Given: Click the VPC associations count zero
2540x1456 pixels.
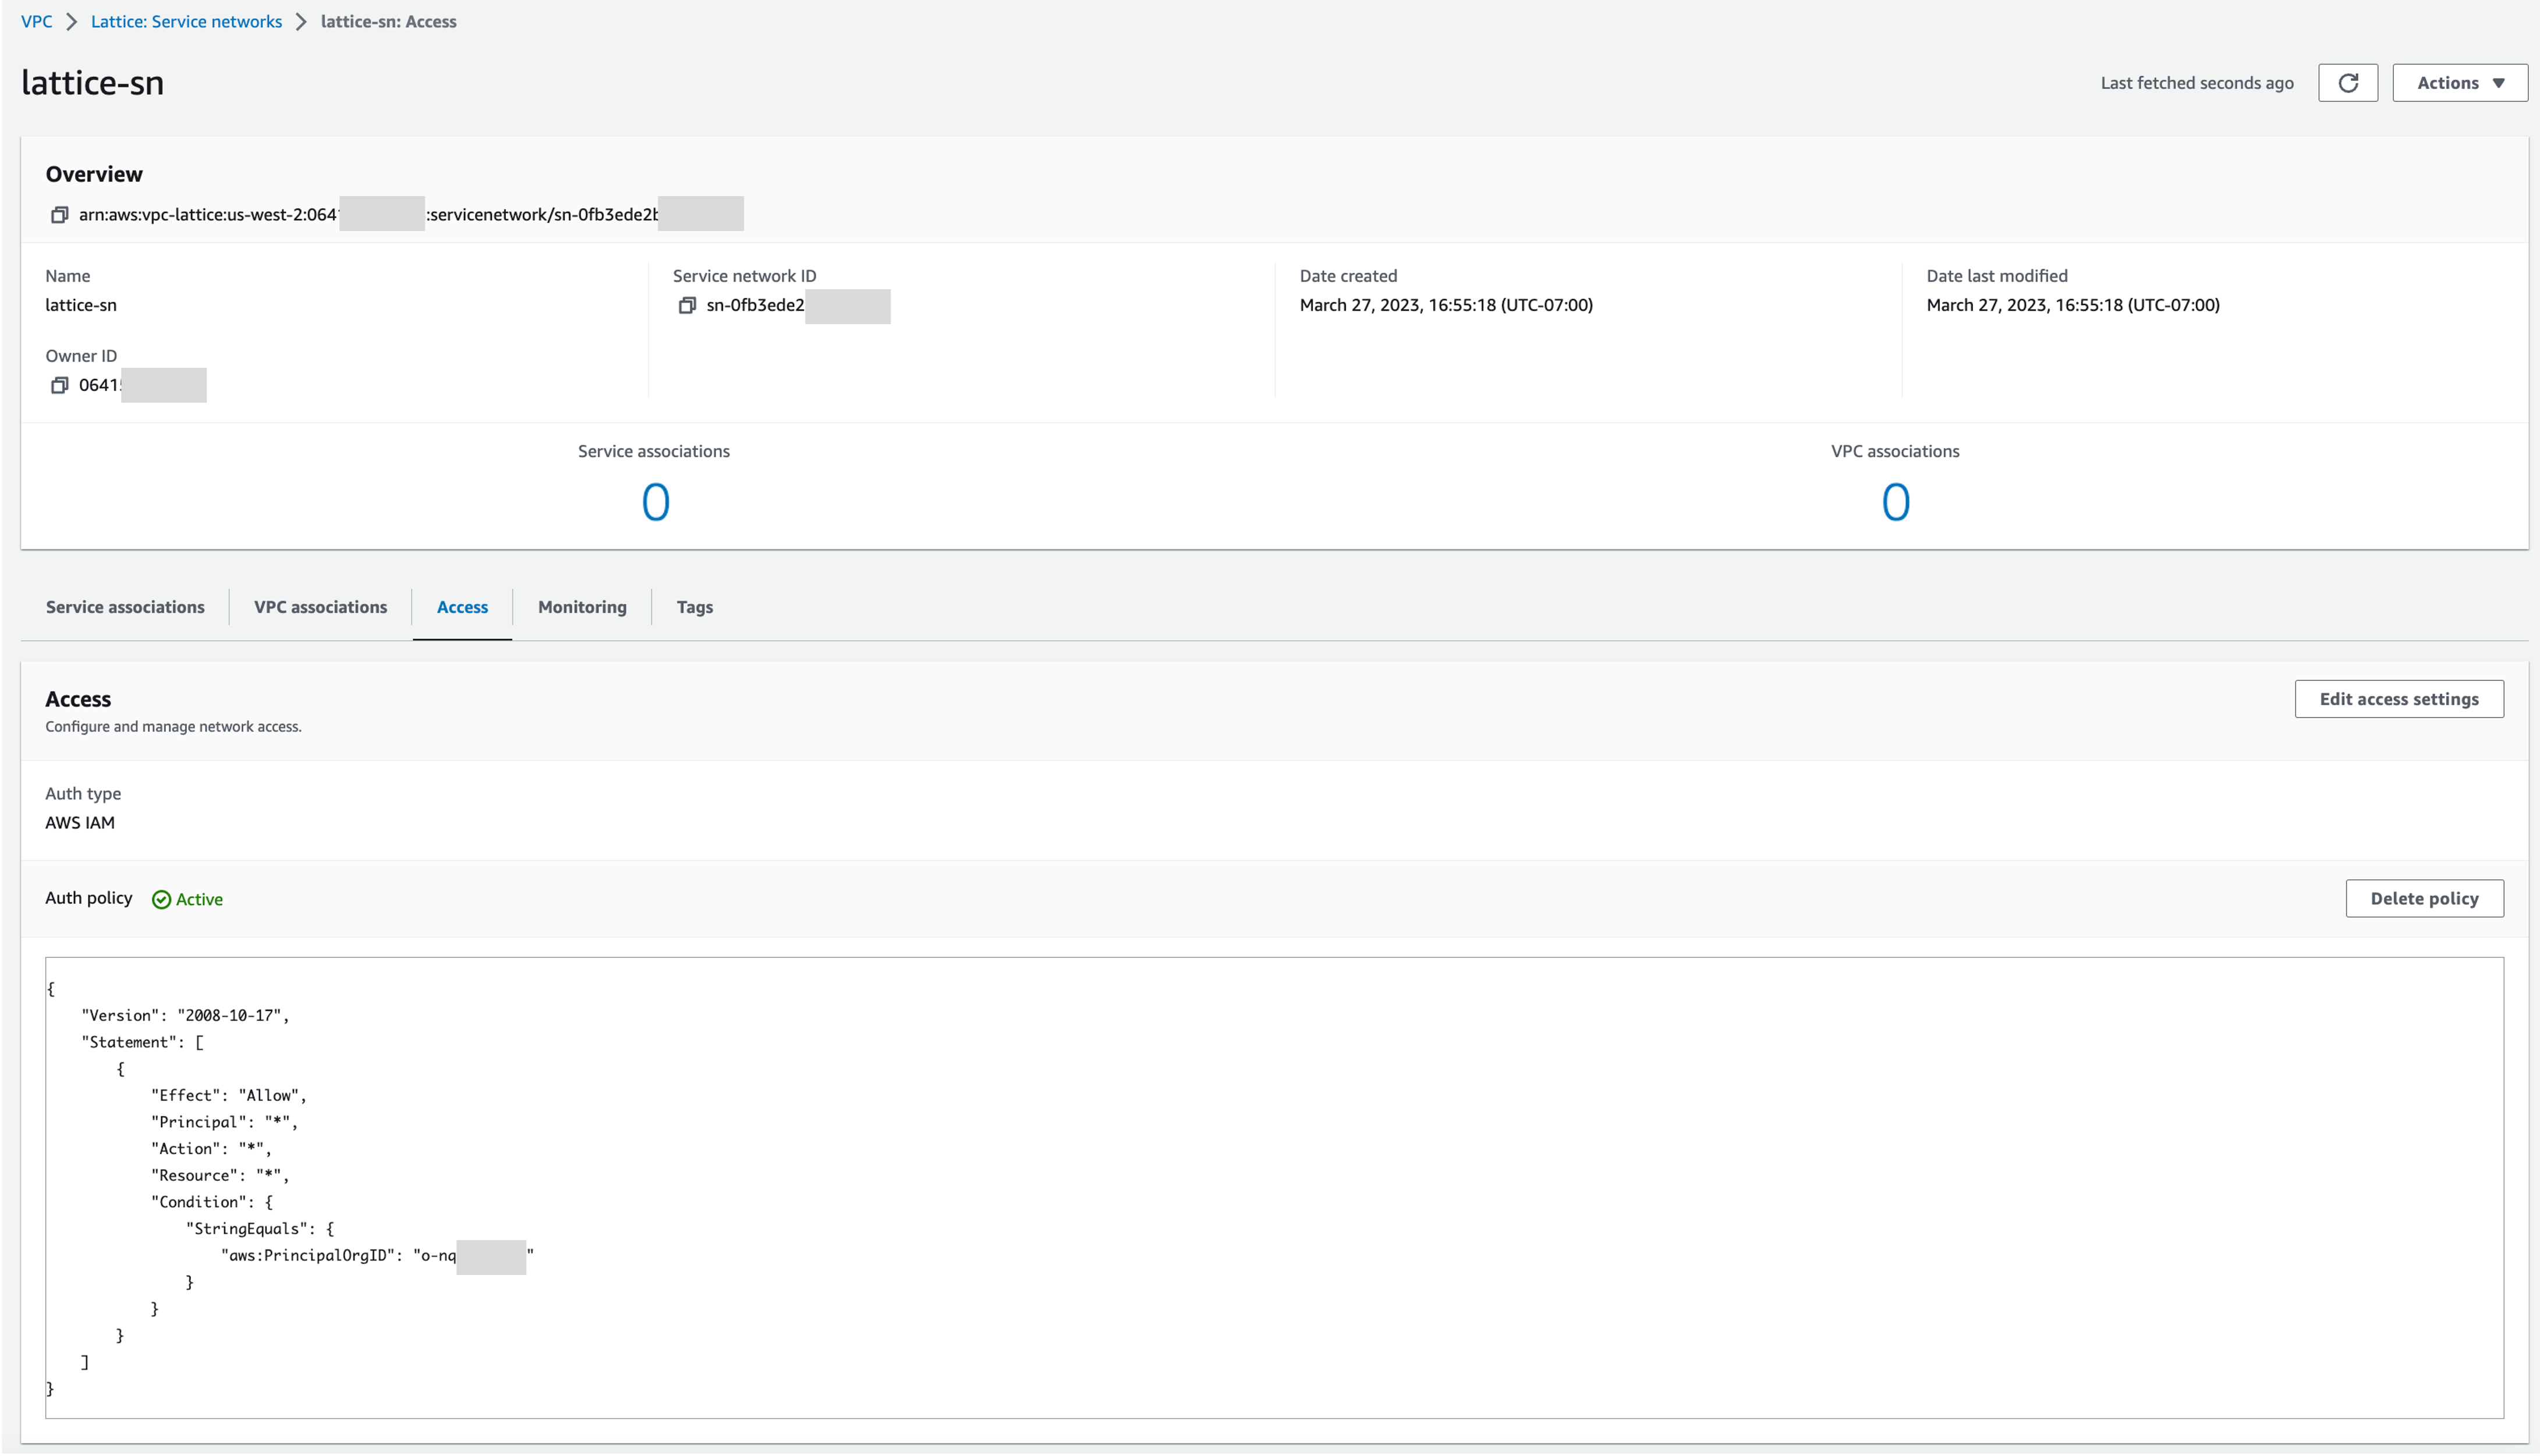Looking at the screenshot, I should click(1894, 502).
